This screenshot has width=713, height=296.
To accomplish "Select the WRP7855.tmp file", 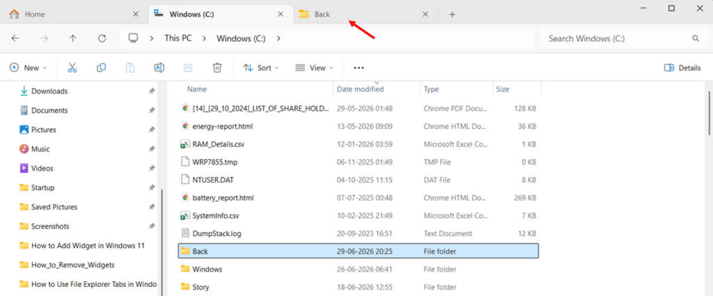I will point(359,162).
